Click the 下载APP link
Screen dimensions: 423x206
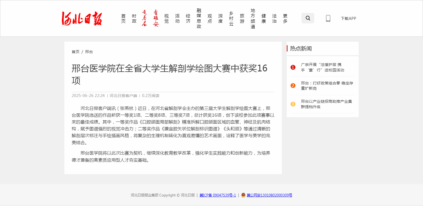(x=348, y=19)
